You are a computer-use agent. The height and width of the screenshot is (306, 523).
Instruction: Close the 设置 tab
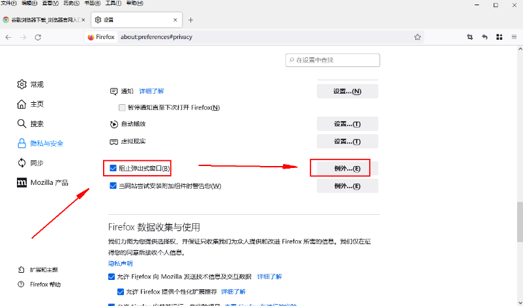[x=175, y=20]
